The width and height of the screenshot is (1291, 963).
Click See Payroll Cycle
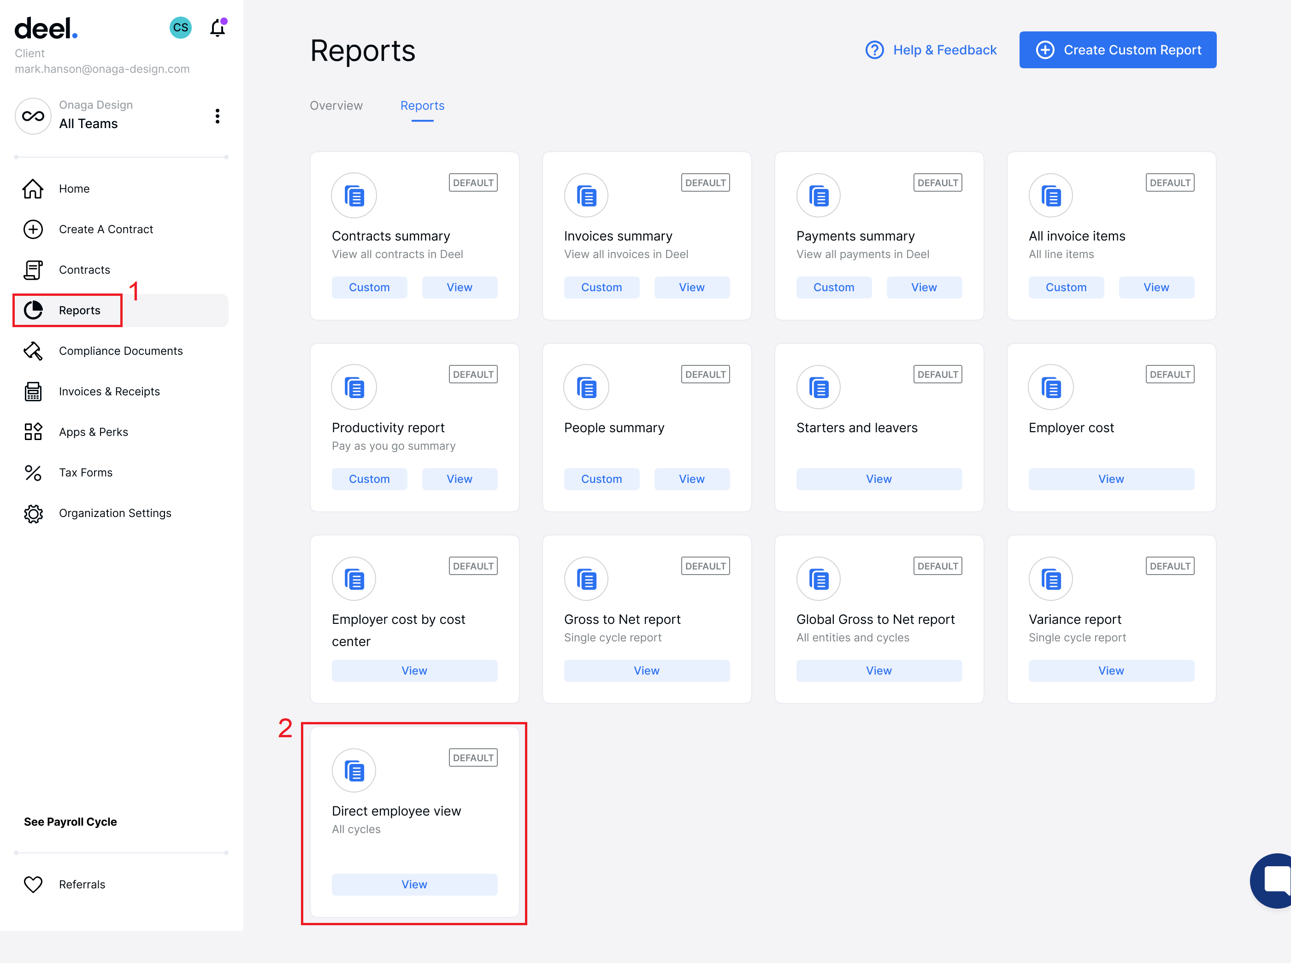[70, 822]
